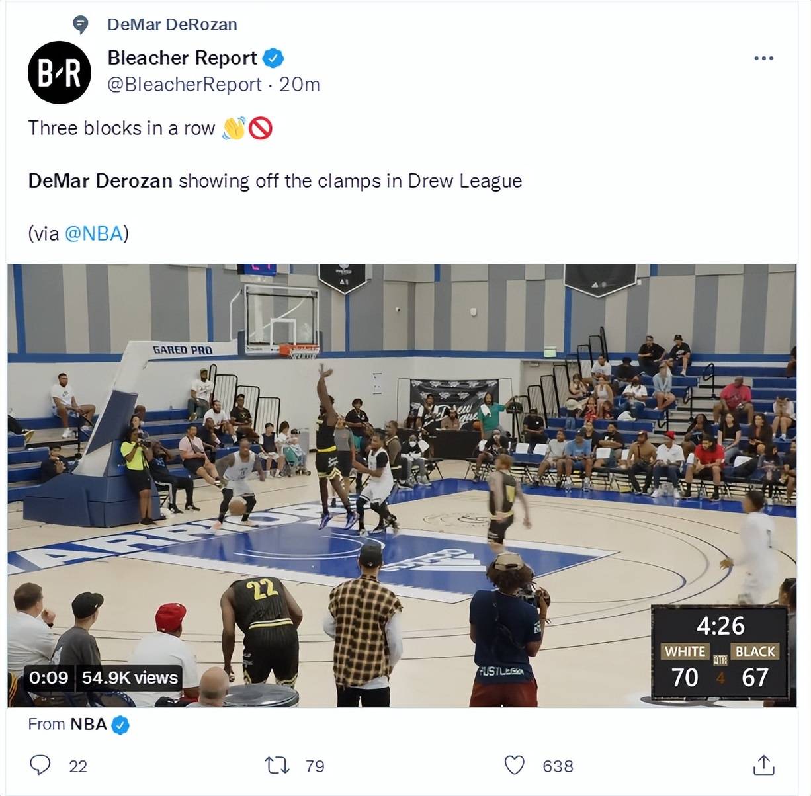
Task: Click the 638 likes count
Action: 558,766
